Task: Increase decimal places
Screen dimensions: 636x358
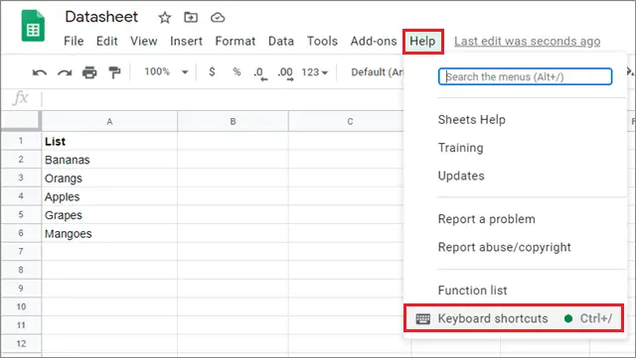Action: coord(285,73)
